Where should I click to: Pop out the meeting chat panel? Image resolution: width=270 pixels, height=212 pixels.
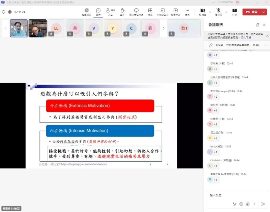point(258,25)
